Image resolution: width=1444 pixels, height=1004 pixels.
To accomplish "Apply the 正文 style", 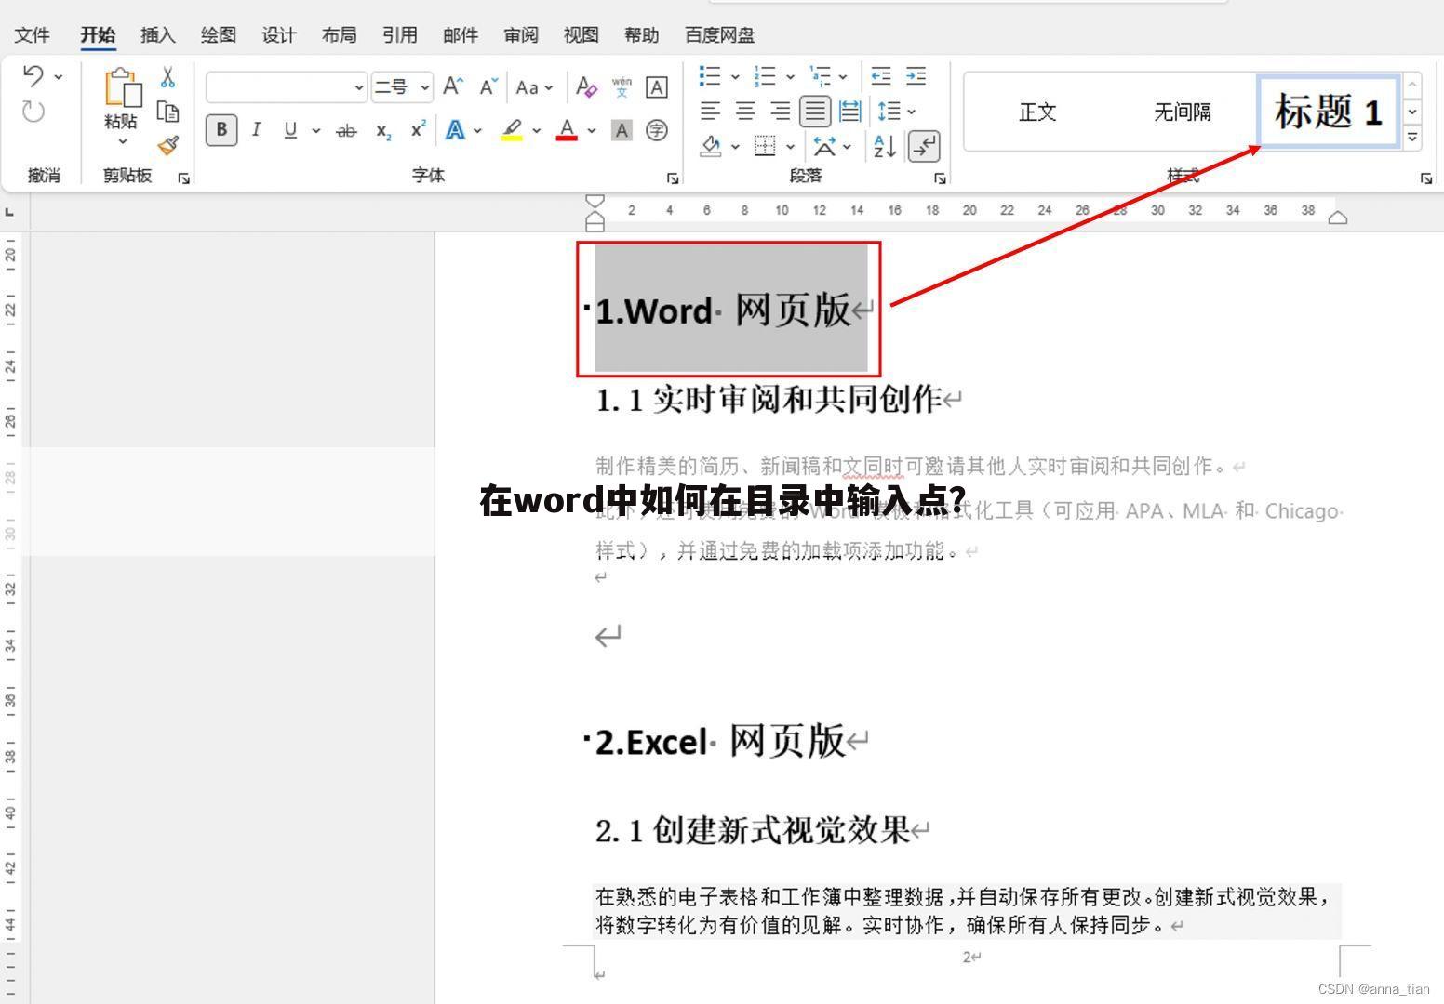I will [1037, 112].
